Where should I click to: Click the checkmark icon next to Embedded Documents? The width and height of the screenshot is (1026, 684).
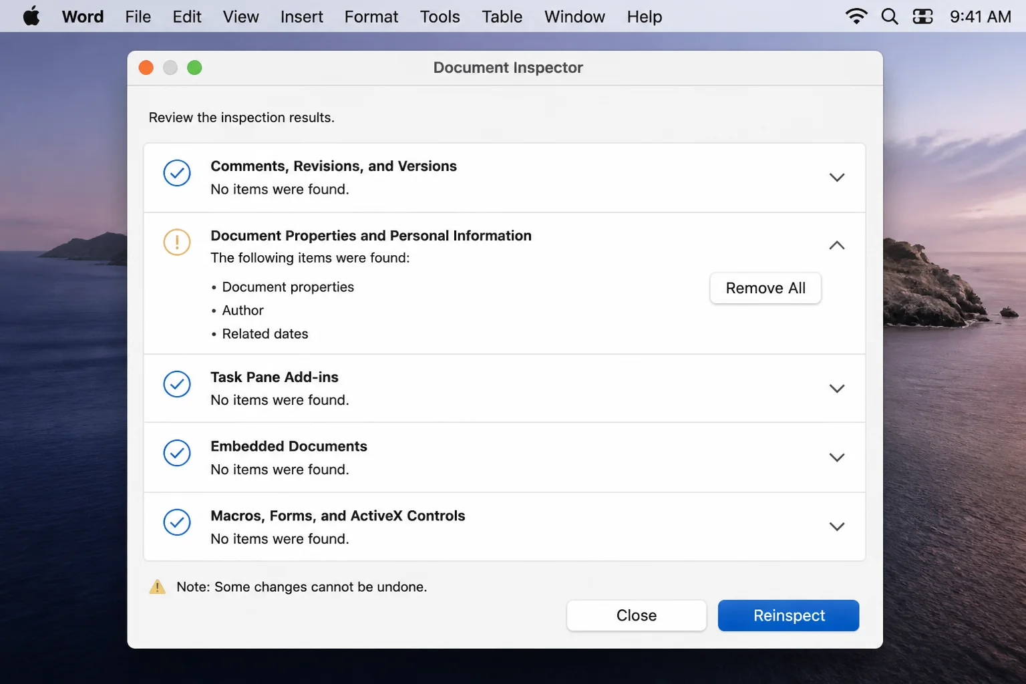pyautogui.click(x=177, y=453)
